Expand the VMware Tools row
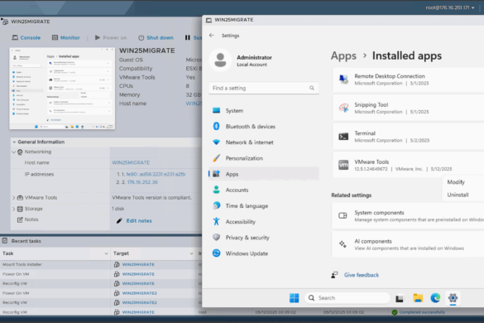The image size is (484, 323). click(x=13, y=197)
